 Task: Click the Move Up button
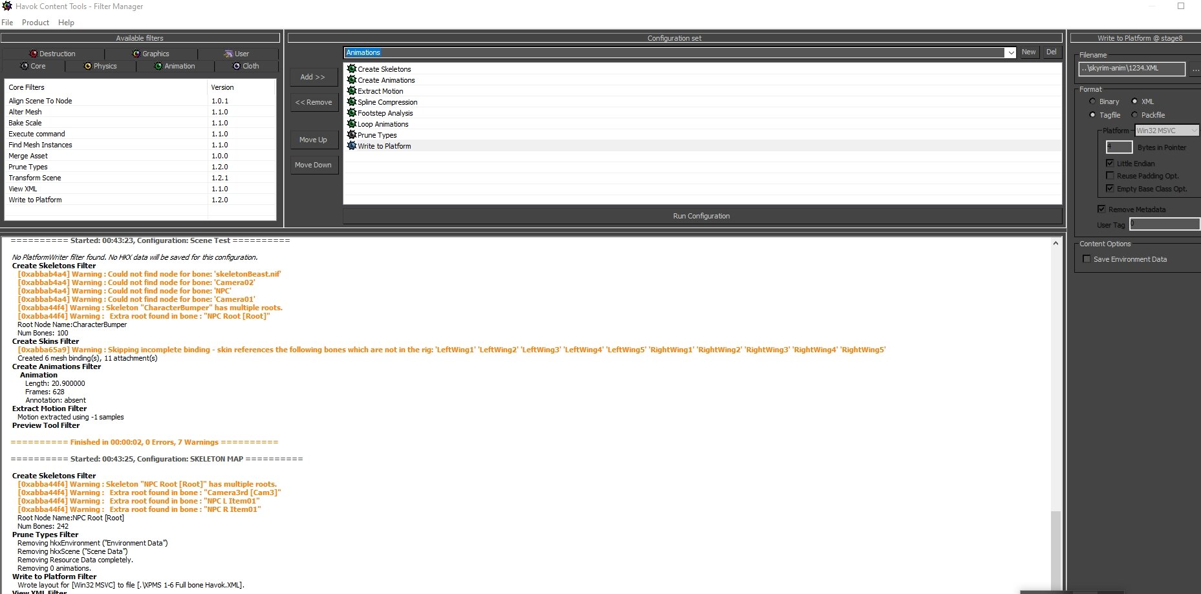tap(314, 140)
